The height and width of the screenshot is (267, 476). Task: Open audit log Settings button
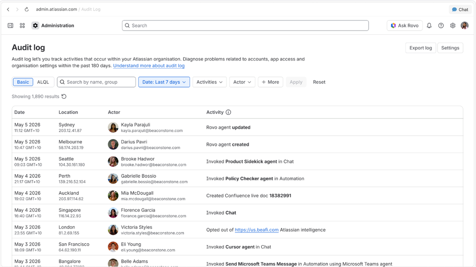[x=450, y=48]
